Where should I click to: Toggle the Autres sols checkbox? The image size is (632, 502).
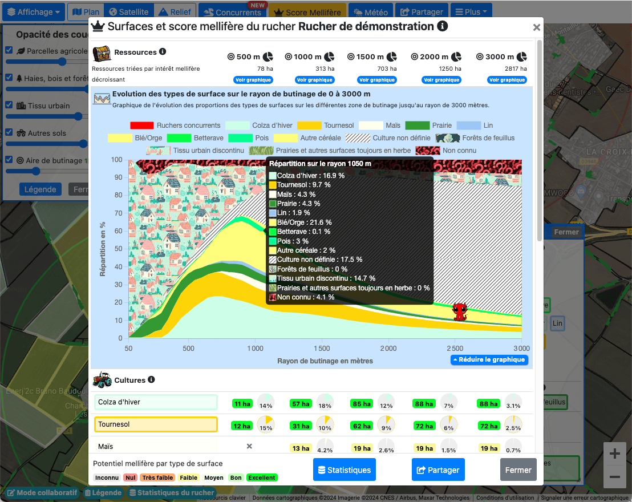(9, 132)
